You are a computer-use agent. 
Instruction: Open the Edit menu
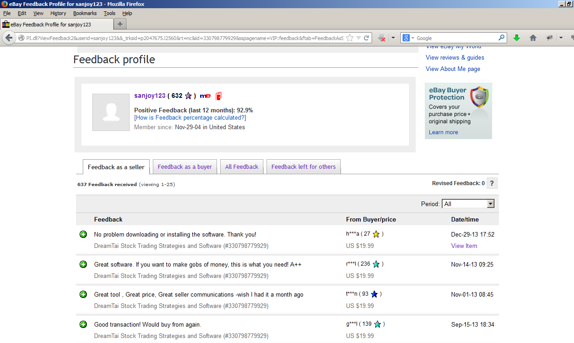(22, 14)
